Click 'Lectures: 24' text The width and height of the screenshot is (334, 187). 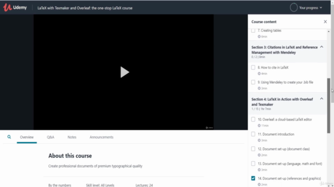pyautogui.click(x=144, y=185)
